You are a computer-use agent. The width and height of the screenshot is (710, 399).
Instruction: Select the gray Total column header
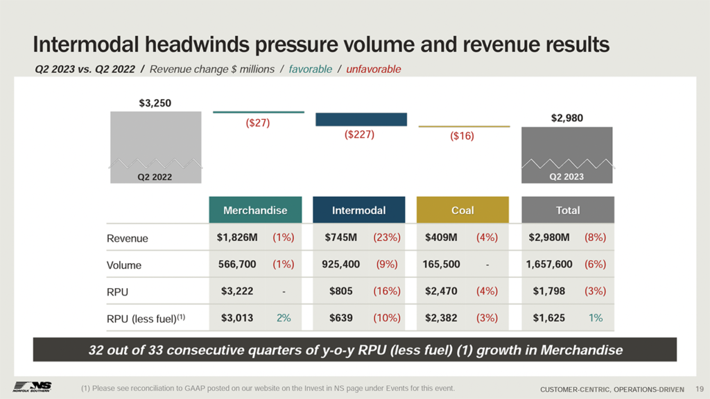coord(567,210)
